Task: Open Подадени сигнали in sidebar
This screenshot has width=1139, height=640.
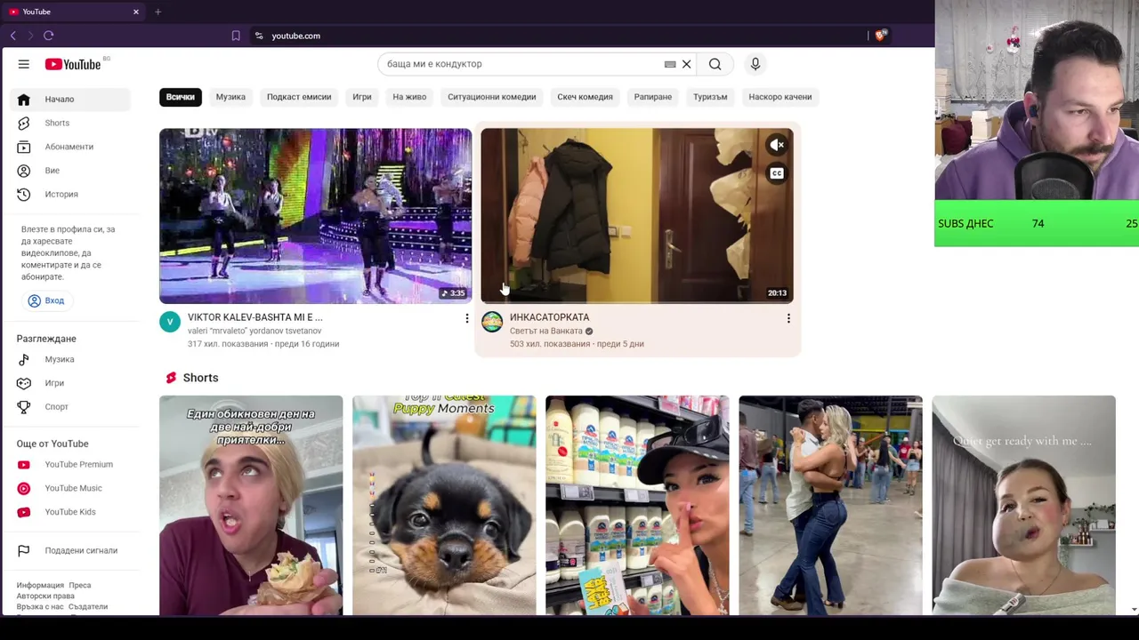Action: point(72,550)
